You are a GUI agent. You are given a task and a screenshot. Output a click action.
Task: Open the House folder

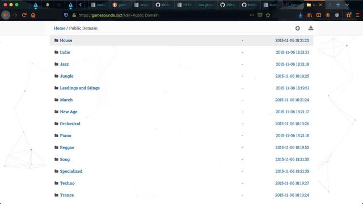coord(66,40)
